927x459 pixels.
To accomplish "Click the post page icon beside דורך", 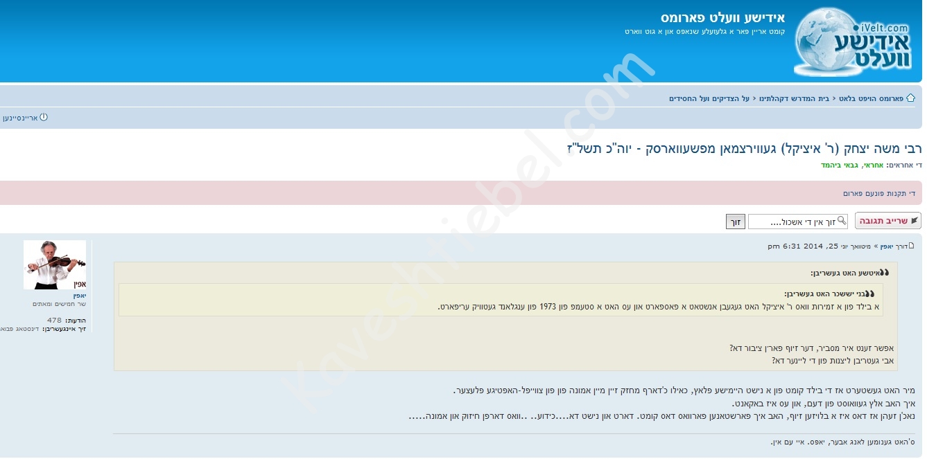I will [912, 246].
